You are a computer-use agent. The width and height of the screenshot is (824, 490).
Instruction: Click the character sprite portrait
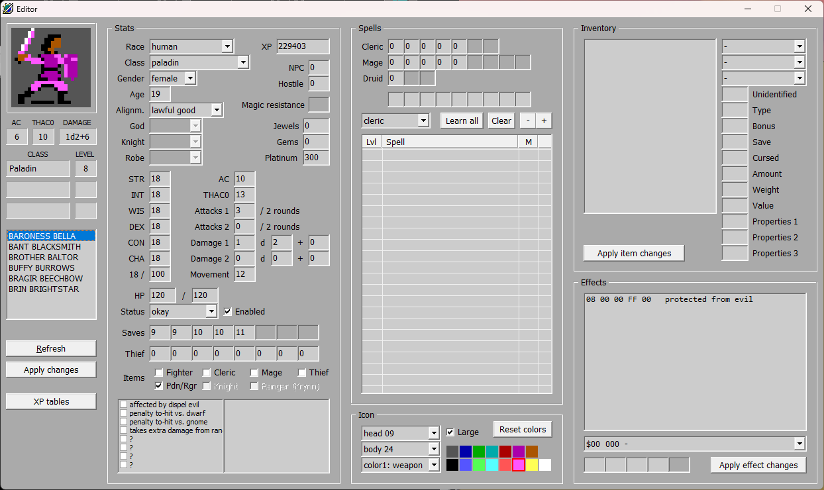coord(51,69)
